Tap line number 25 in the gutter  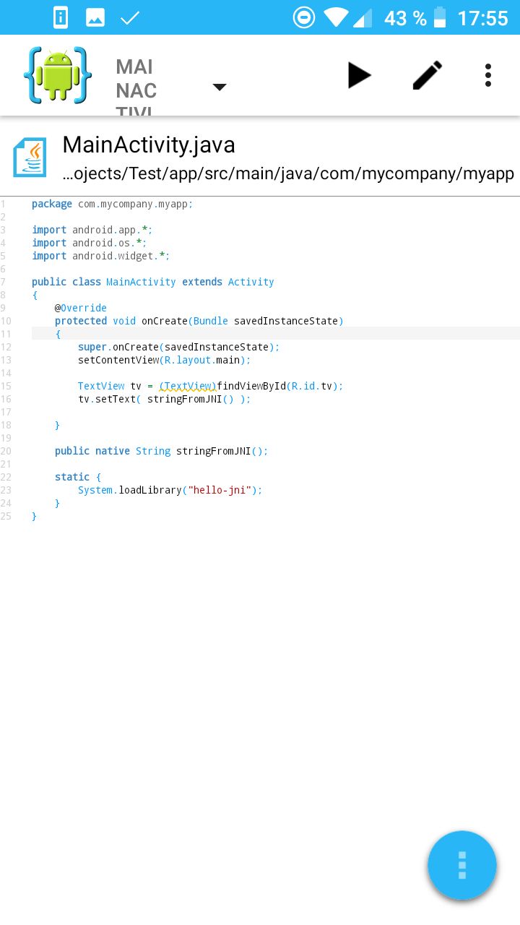[6, 516]
